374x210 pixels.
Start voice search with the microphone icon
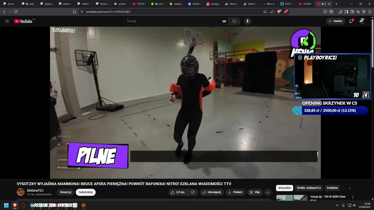click(x=247, y=21)
